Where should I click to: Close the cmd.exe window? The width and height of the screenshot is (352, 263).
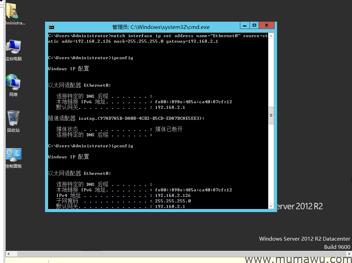point(267,25)
